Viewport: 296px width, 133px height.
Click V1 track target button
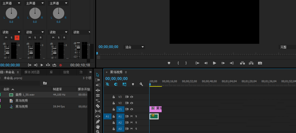[120, 109]
